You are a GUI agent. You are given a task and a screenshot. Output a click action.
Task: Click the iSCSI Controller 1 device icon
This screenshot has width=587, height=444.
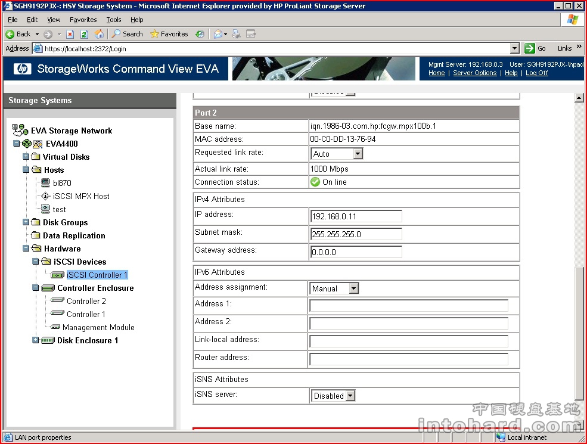(x=57, y=275)
